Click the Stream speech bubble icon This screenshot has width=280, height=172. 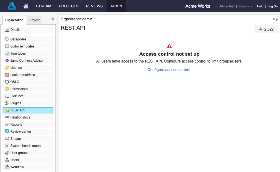click(7, 139)
